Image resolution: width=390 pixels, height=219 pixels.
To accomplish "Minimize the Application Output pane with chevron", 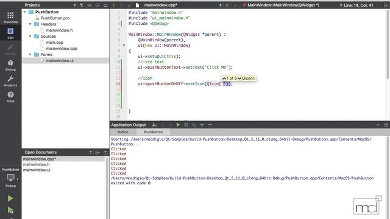I will (x=378, y=125).
